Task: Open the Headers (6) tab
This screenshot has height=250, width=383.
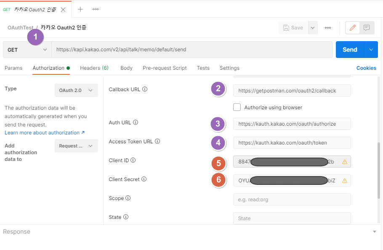Action: point(94,68)
